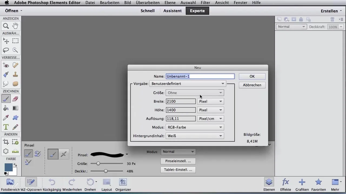Screen dimensions: 346x194
Task: Toggle lock all pixels icon
Action: click(301, 19)
